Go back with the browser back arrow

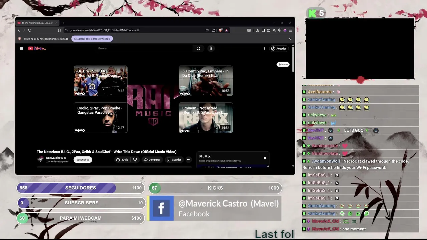click(x=19, y=30)
